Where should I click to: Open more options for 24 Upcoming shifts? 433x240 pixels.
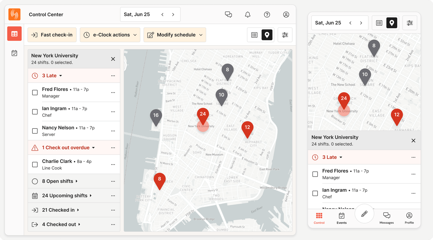click(x=113, y=196)
